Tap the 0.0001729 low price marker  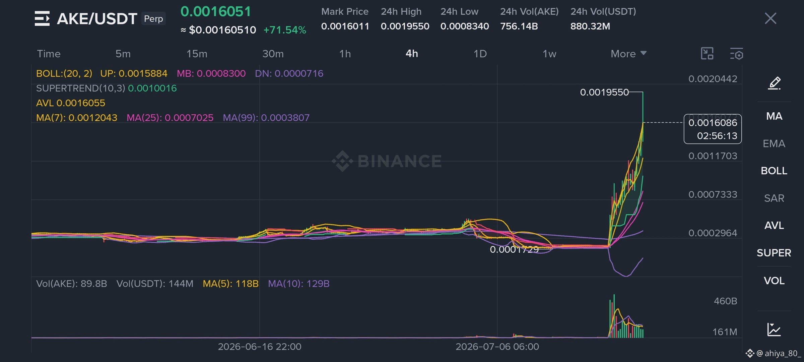point(514,249)
